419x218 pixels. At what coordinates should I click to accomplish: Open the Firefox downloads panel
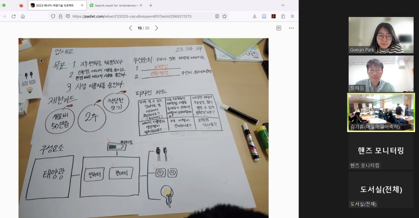[x=254, y=16]
